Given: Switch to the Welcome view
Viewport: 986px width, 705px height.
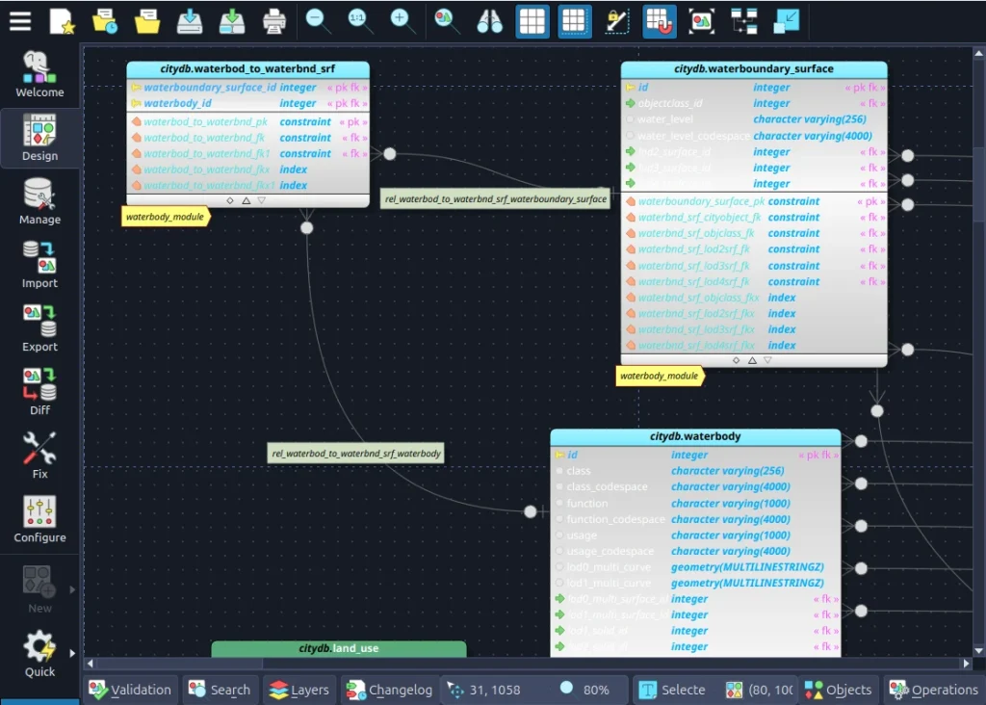Looking at the screenshot, I should coord(39,74).
